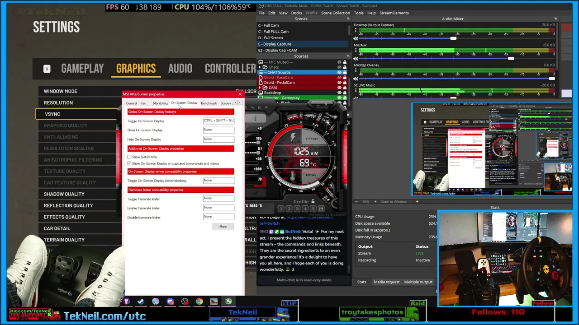The image size is (579, 325).
Task: Expand the CAM group in Sources
Action: tap(261, 88)
